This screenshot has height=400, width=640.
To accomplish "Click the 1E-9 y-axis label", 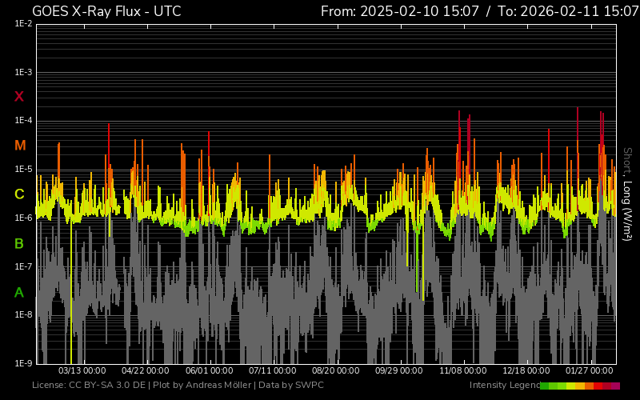I will click(23, 363).
